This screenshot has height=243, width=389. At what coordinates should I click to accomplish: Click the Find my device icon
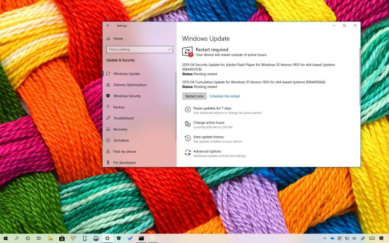point(108,151)
